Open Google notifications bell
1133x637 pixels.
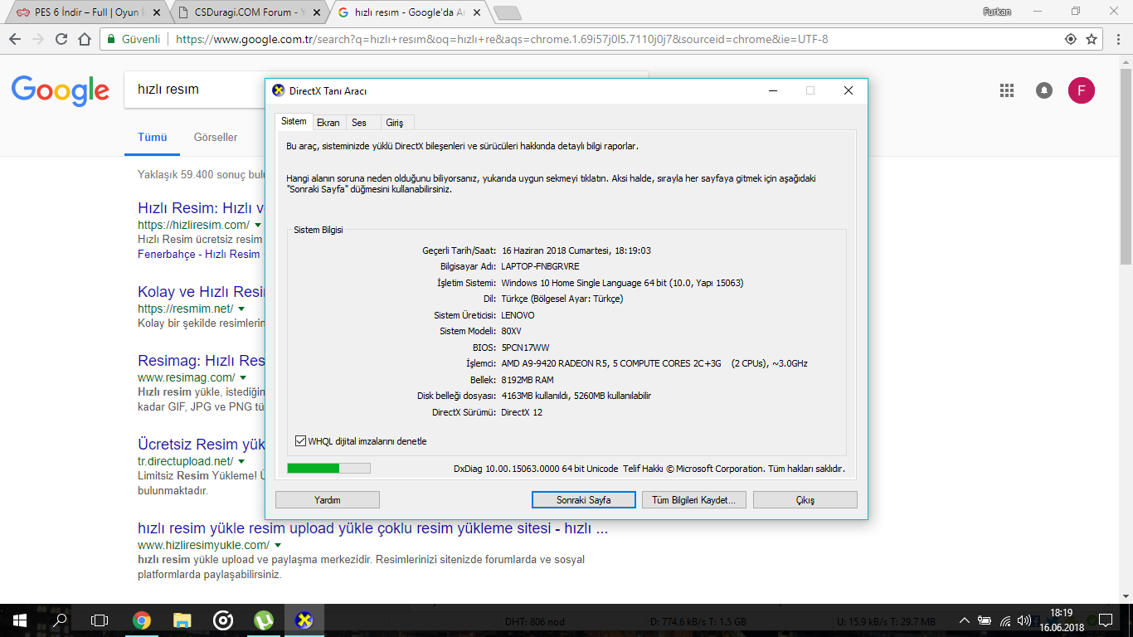1044,90
